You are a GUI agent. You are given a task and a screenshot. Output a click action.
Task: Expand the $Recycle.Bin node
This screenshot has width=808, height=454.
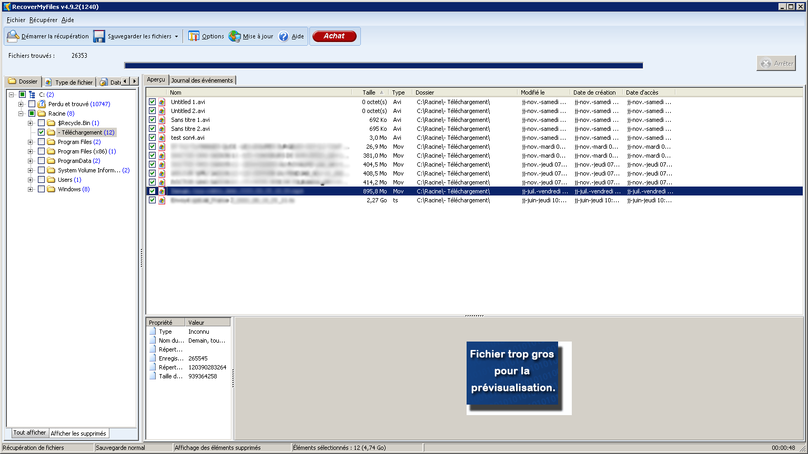[31, 123]
